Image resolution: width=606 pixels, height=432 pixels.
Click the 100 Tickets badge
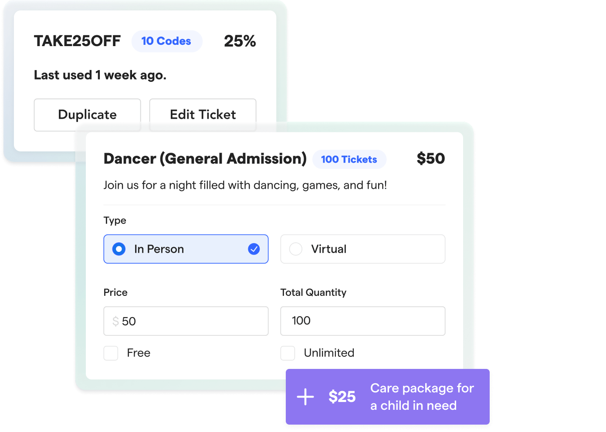coord(349,159)
